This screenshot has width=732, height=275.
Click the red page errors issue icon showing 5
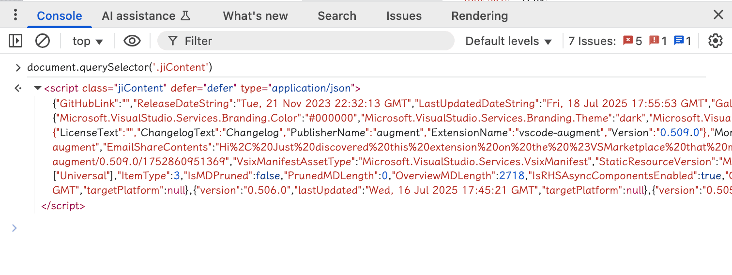tap(632, 41)
